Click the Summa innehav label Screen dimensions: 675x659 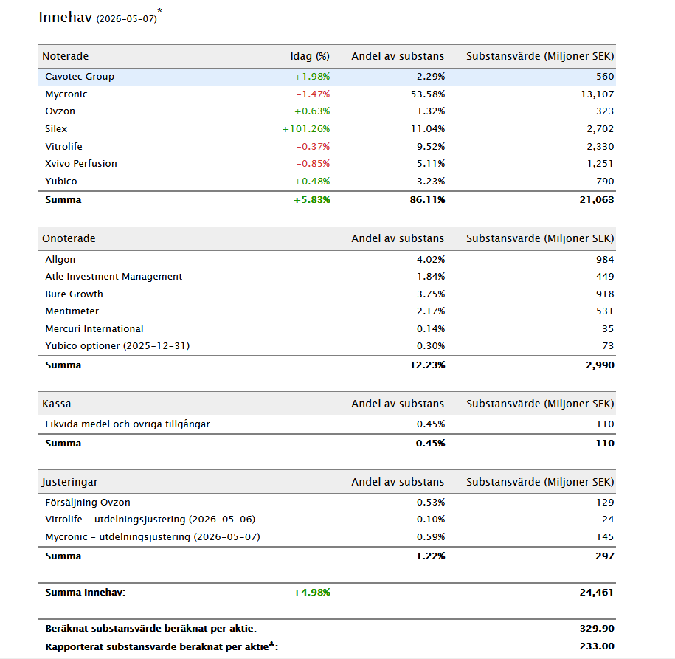(86, 593)
